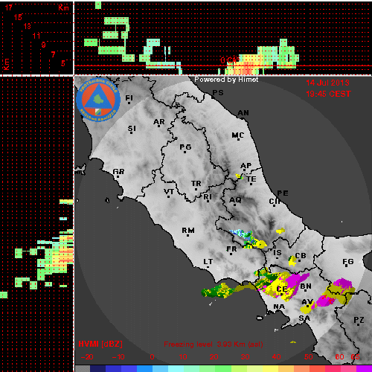Viewport: 372px width, 372px height.
Task: Select the IS city label
Action: [x=278, y=253]
